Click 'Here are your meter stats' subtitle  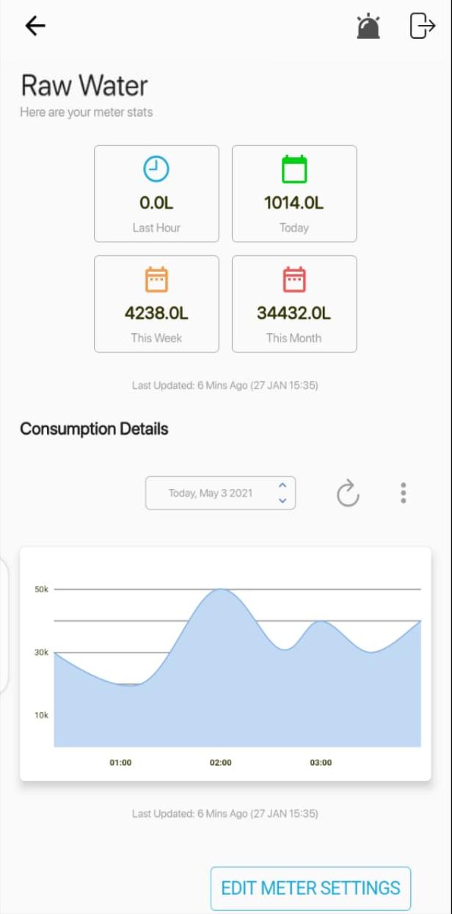click(x=87, y=113)
